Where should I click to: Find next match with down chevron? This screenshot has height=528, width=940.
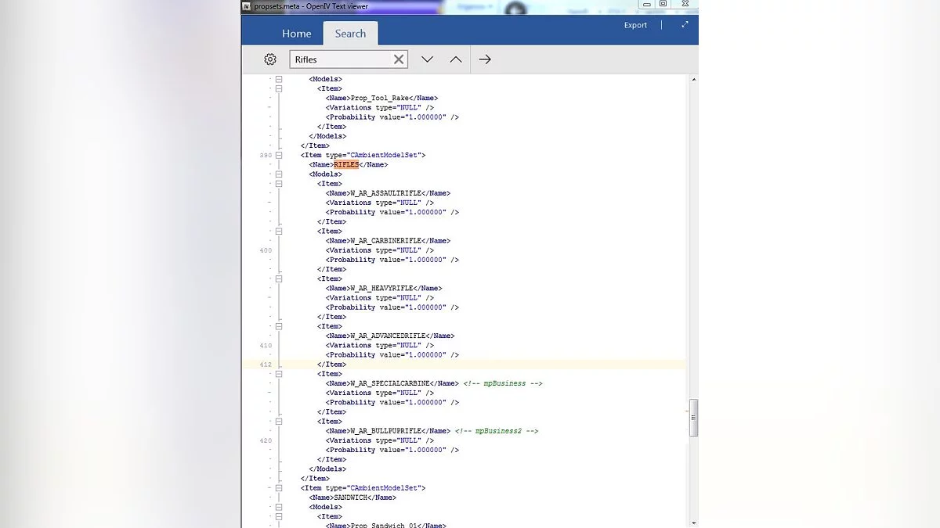(427, 59)
